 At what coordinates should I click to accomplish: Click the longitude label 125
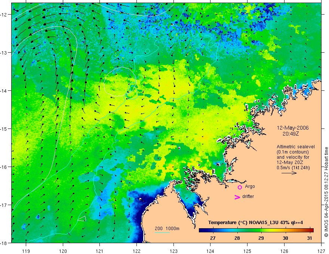point(247,251)
